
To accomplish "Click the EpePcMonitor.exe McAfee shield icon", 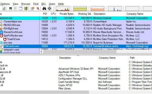I will [x=1, y=36].
